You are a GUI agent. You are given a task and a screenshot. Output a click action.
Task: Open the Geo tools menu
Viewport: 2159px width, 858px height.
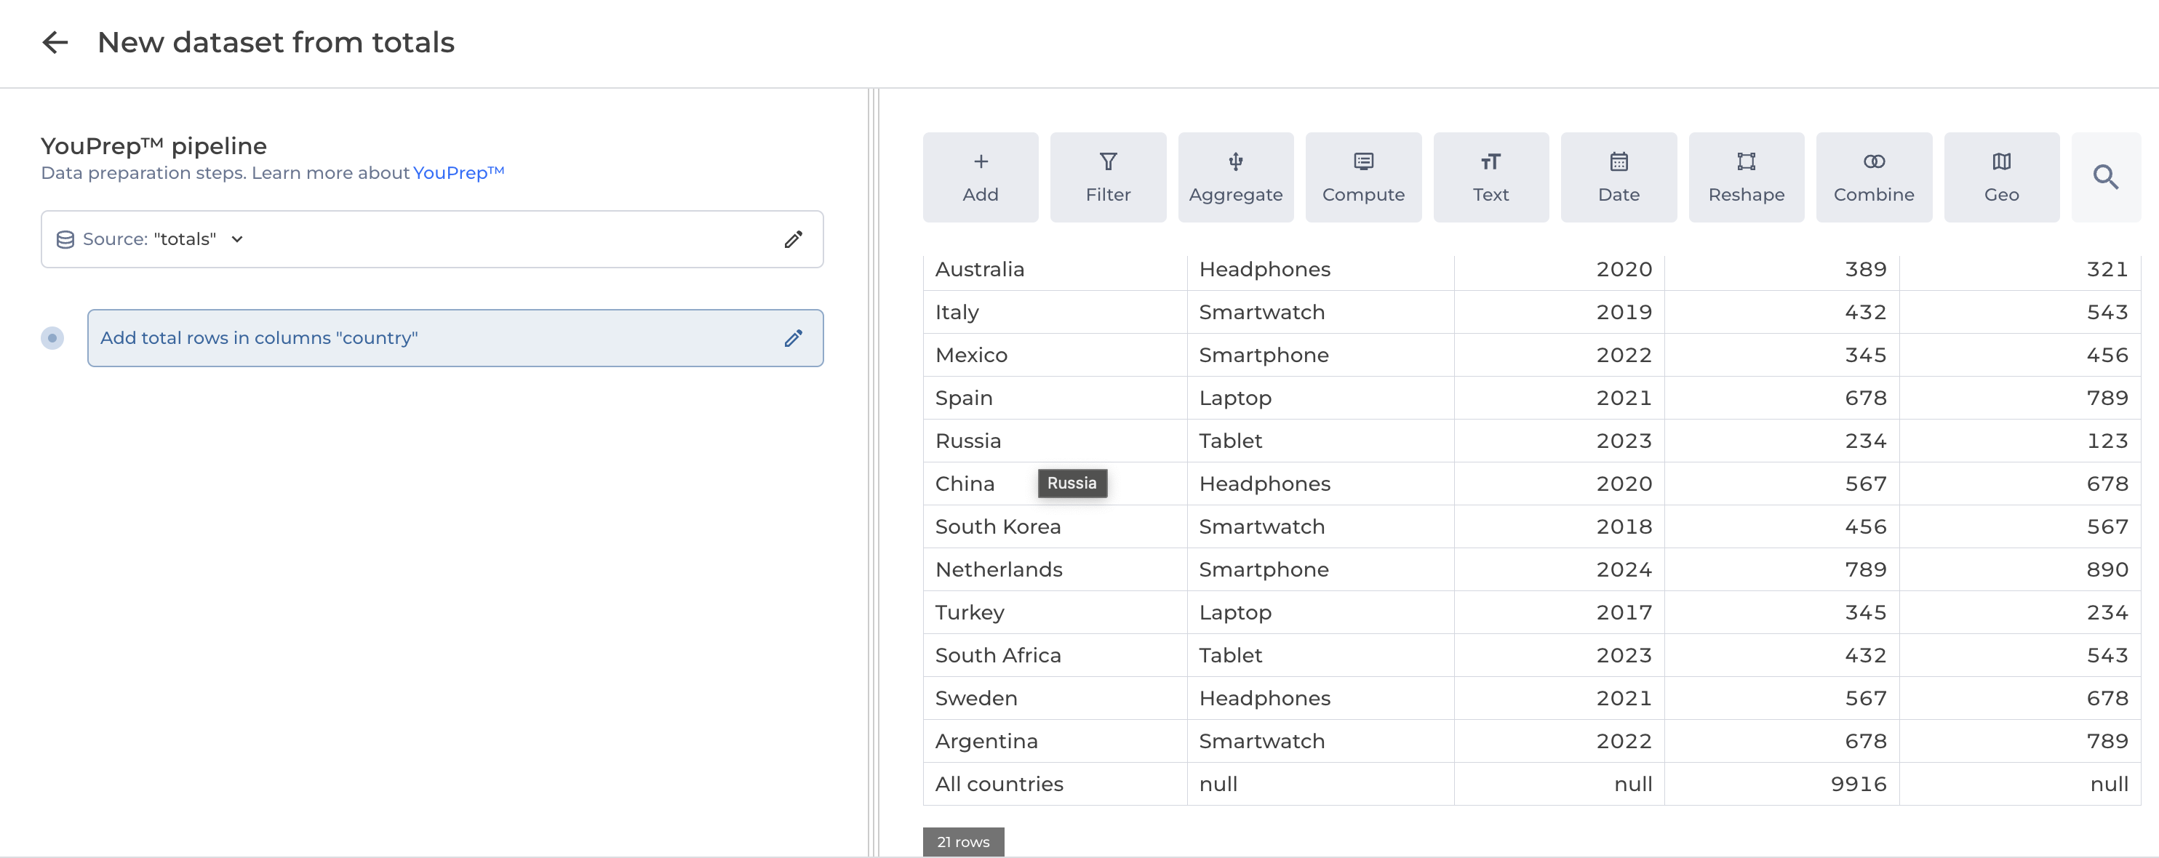tap(2000, 177)
